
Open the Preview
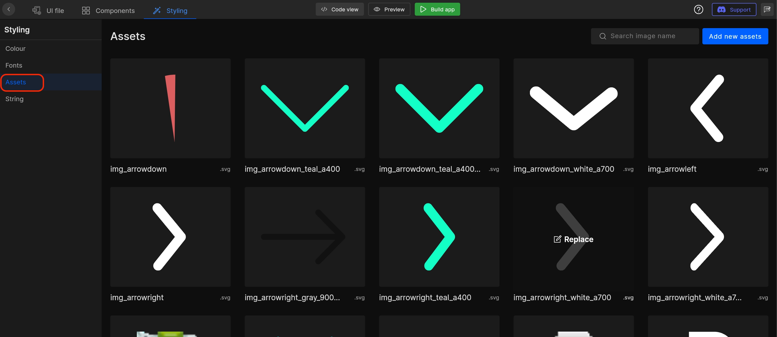tap(389, 9)
